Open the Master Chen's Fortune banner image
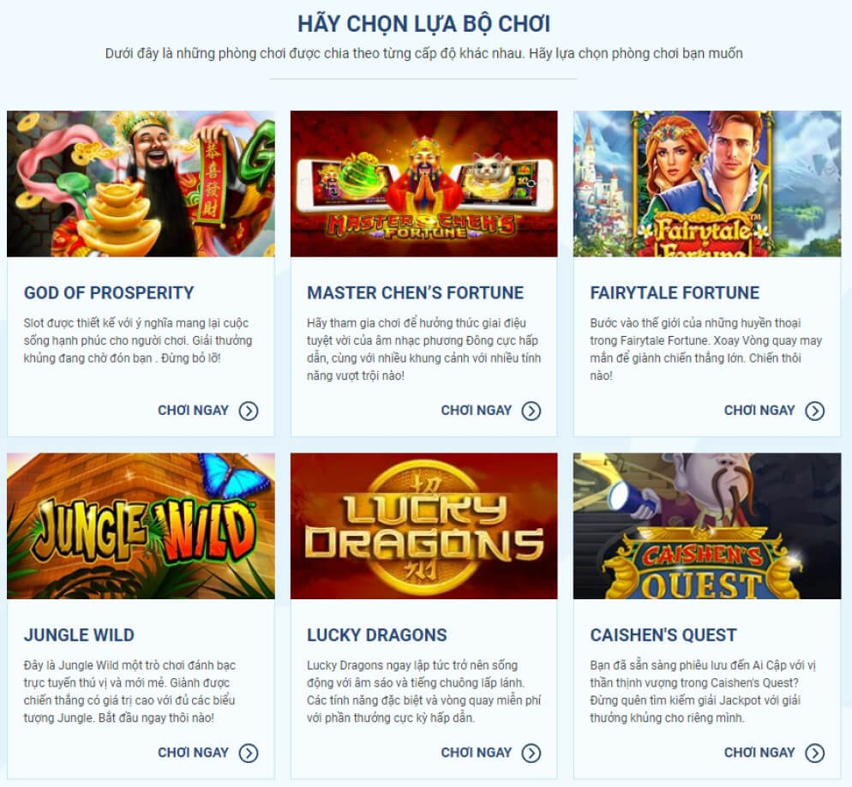Screen dimensions: 852x787 (x=423, y=183)
